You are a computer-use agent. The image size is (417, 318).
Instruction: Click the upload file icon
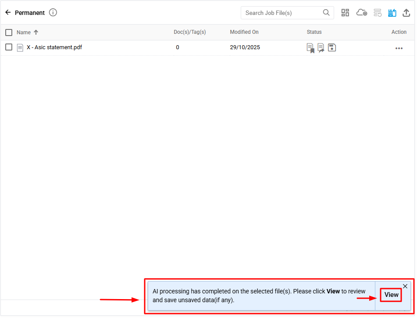tap(406, 13)
